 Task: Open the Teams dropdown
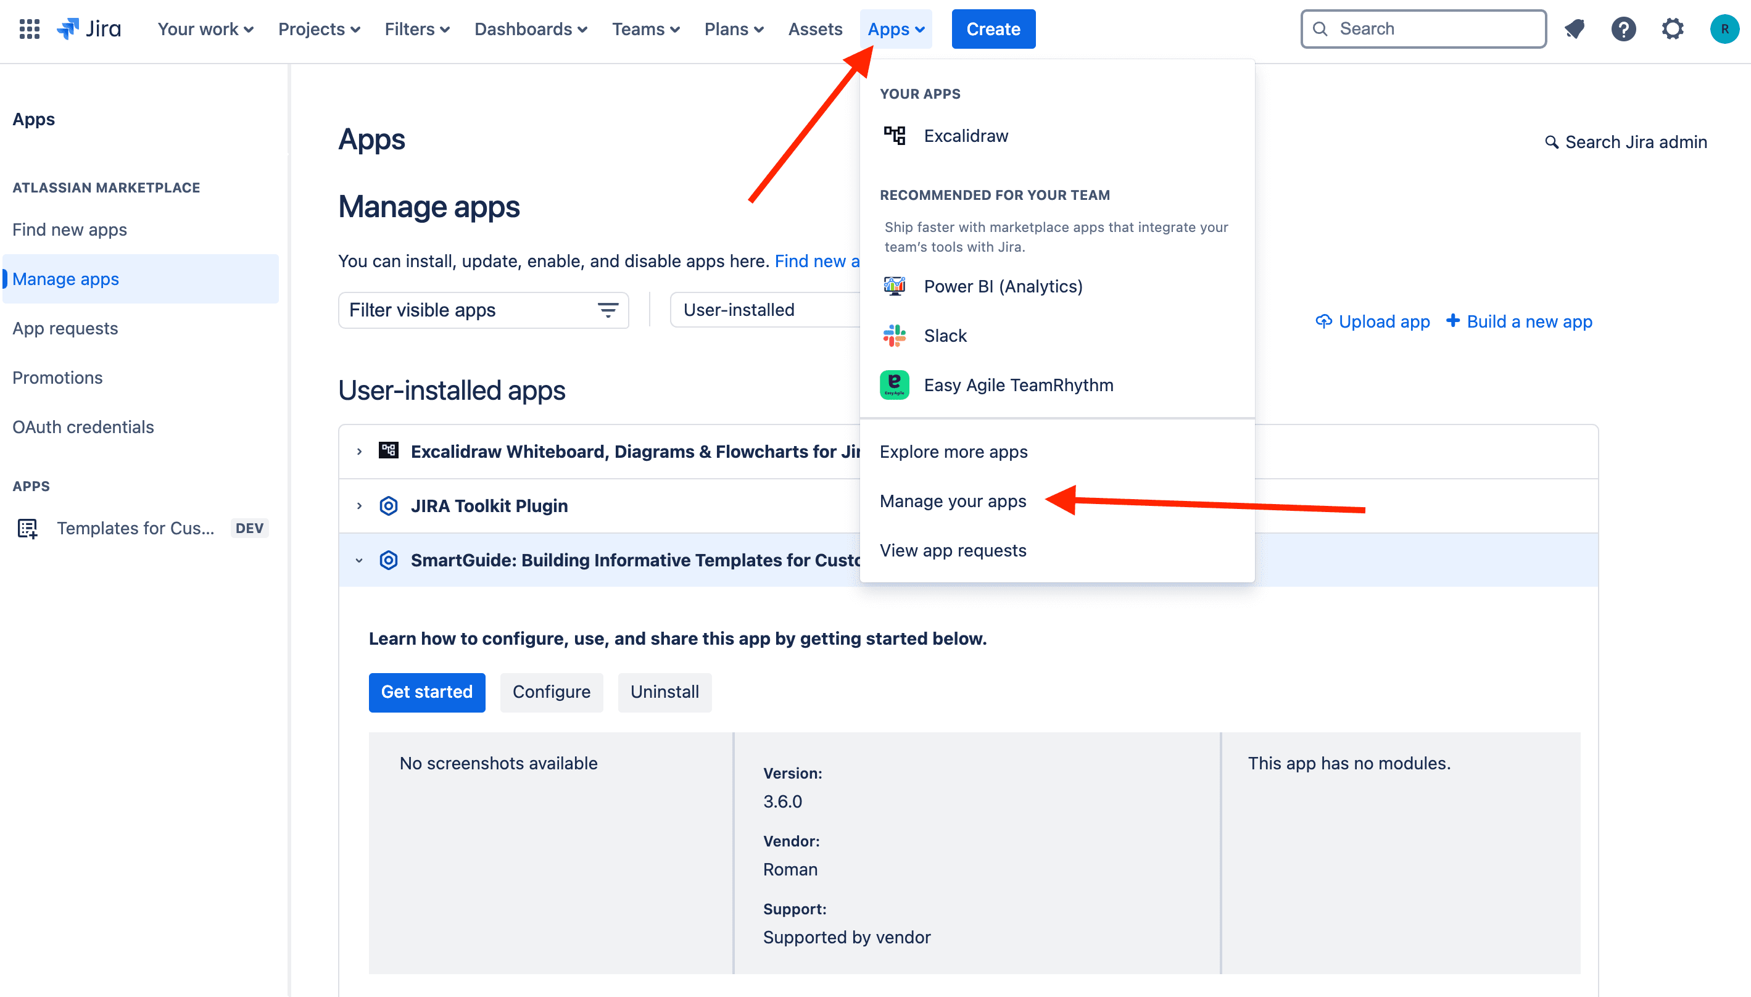[645, 29]
